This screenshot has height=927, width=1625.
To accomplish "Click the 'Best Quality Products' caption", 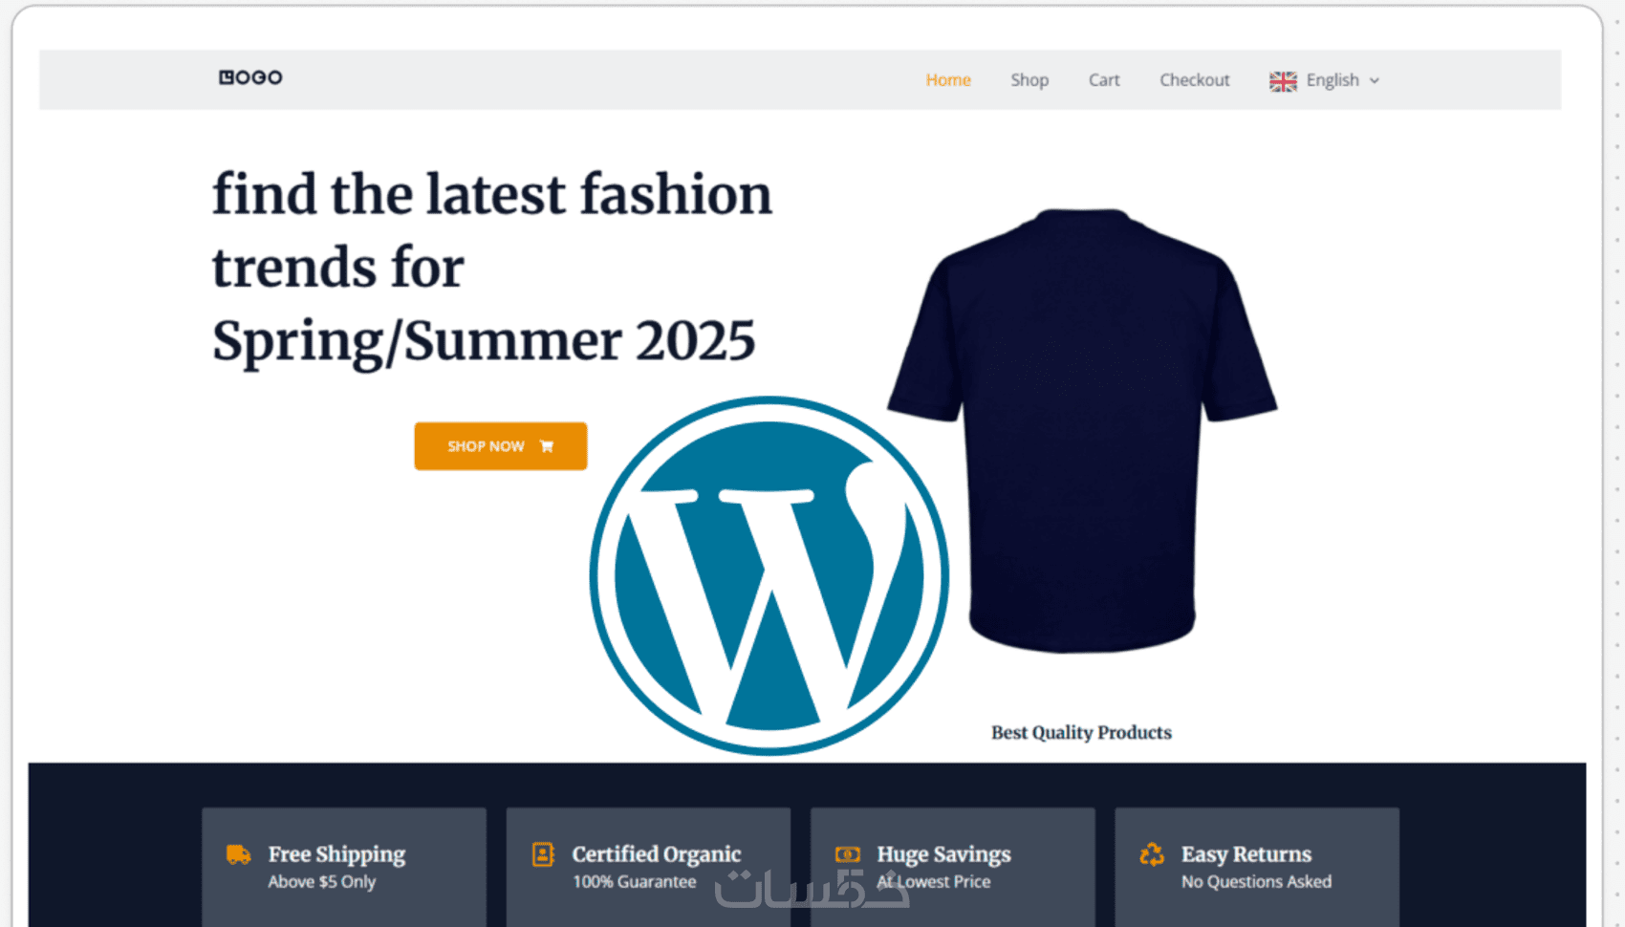I will click(x=1081, y=733).
